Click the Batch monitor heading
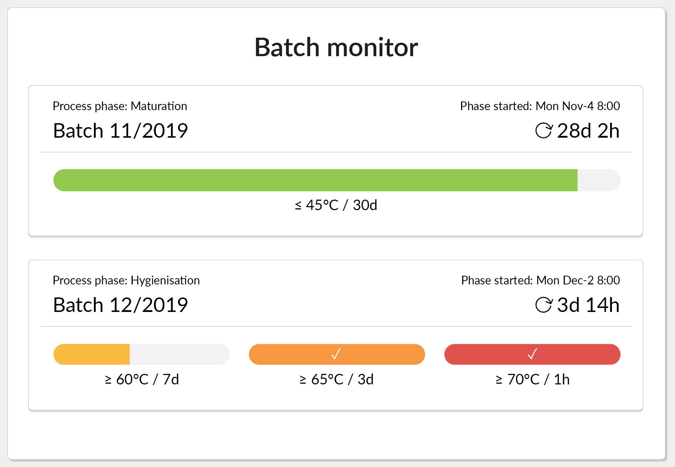Screen dimensions: 675x467 click(x=336, y=47)
